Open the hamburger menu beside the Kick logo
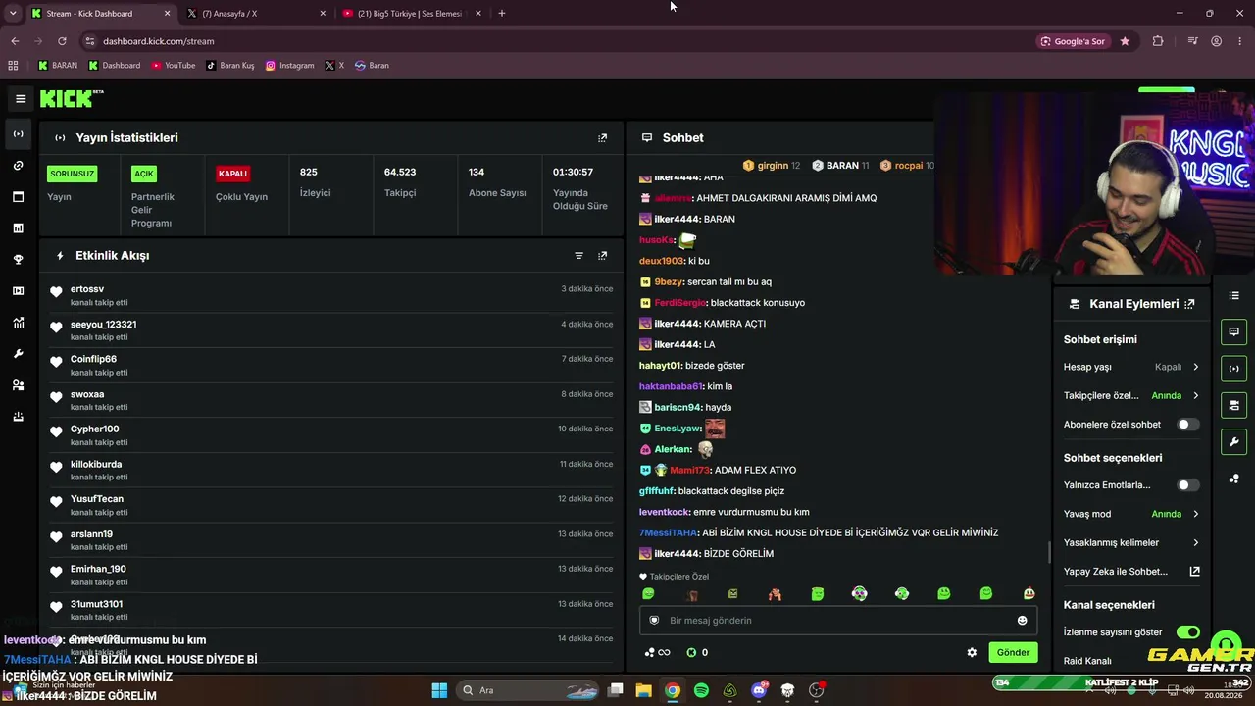1255x706 pixels. point(21,98)
